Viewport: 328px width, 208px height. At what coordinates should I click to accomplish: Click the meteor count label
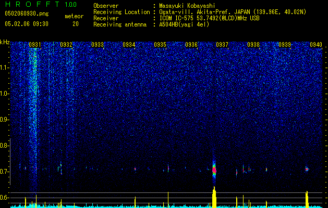[x=74, y=16]
